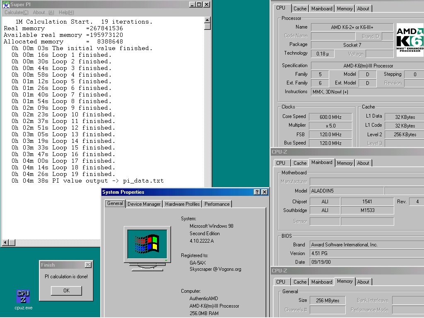Open the About...(A) menu in Super PI

[43, 12]
